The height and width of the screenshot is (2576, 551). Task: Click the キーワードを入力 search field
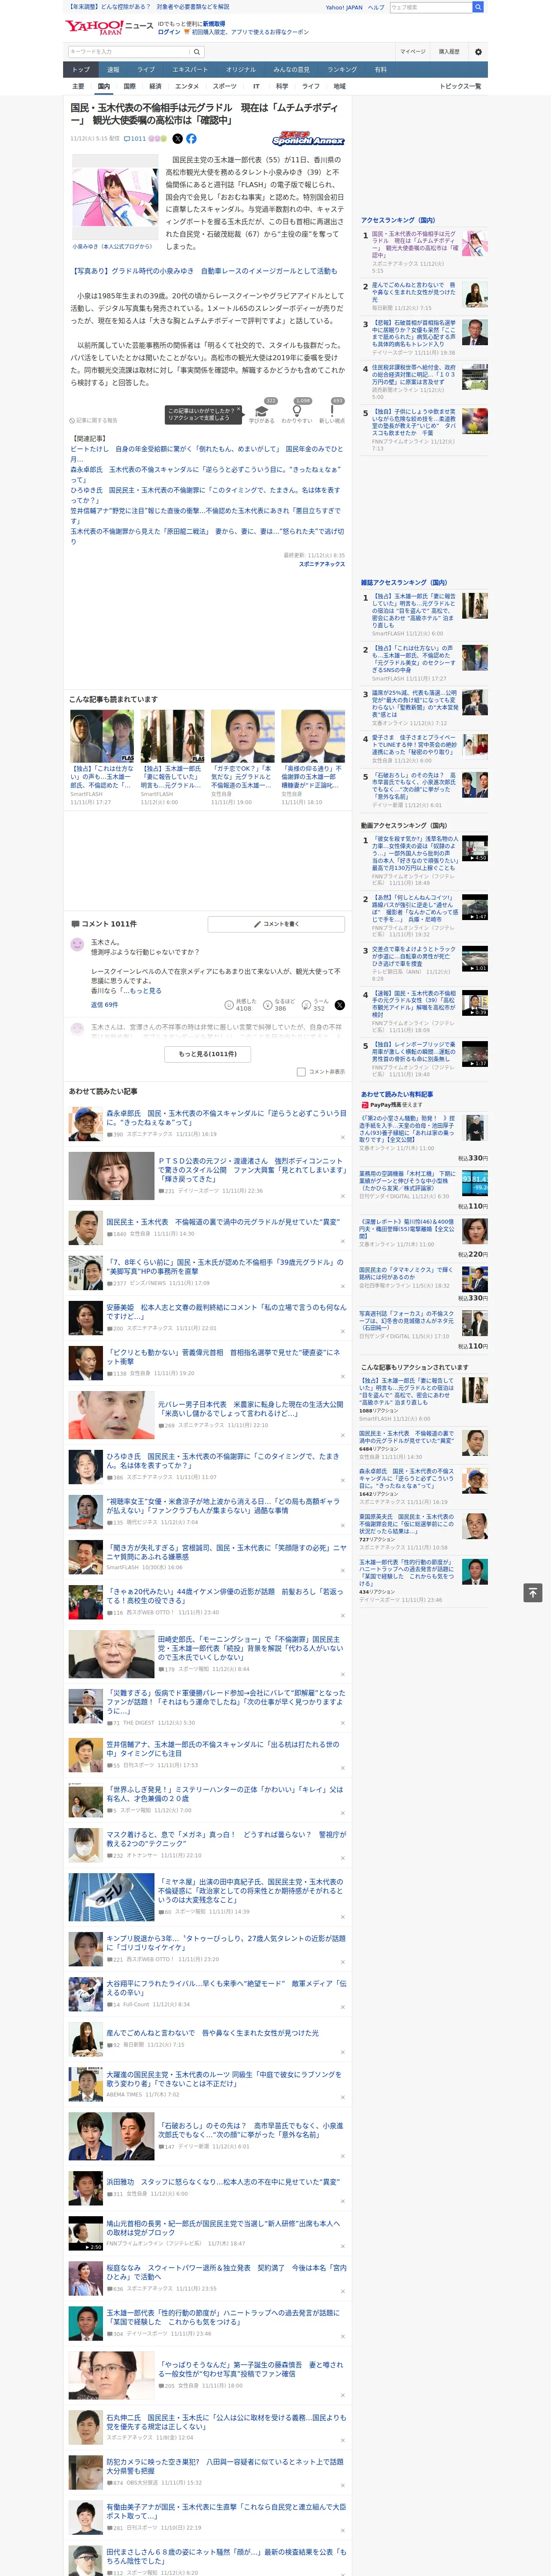click(x=129, y=52)
